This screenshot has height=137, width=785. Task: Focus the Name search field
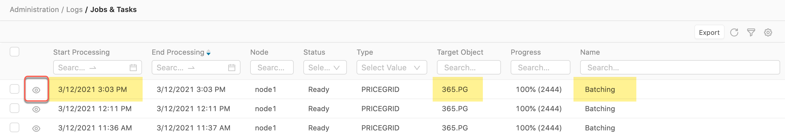(680, 68)
